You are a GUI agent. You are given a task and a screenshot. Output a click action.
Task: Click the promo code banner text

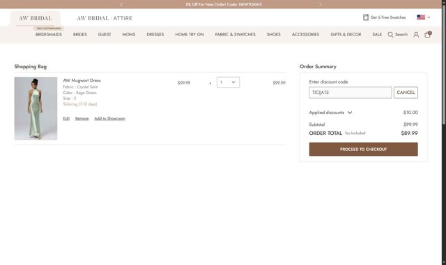coord(223,4)
